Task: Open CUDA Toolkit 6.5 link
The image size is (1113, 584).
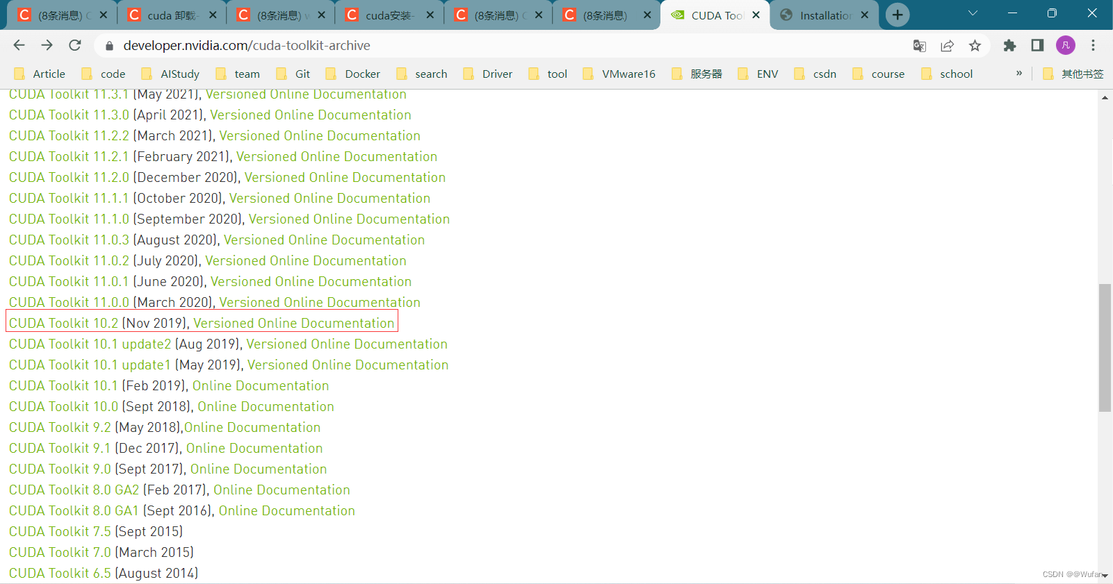Action: [60, 573]
